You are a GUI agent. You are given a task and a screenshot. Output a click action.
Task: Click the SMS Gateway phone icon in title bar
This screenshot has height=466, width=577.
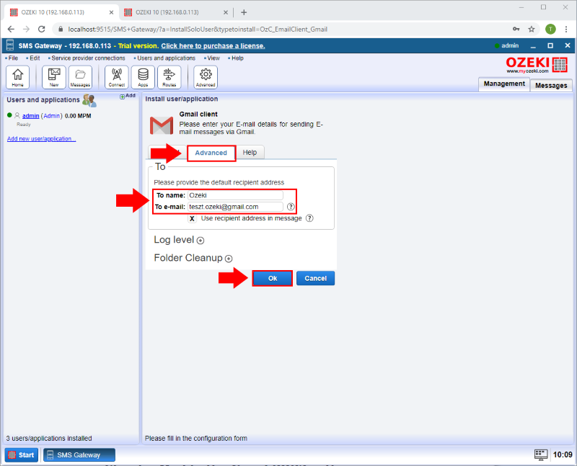click(x=10, y=45)
